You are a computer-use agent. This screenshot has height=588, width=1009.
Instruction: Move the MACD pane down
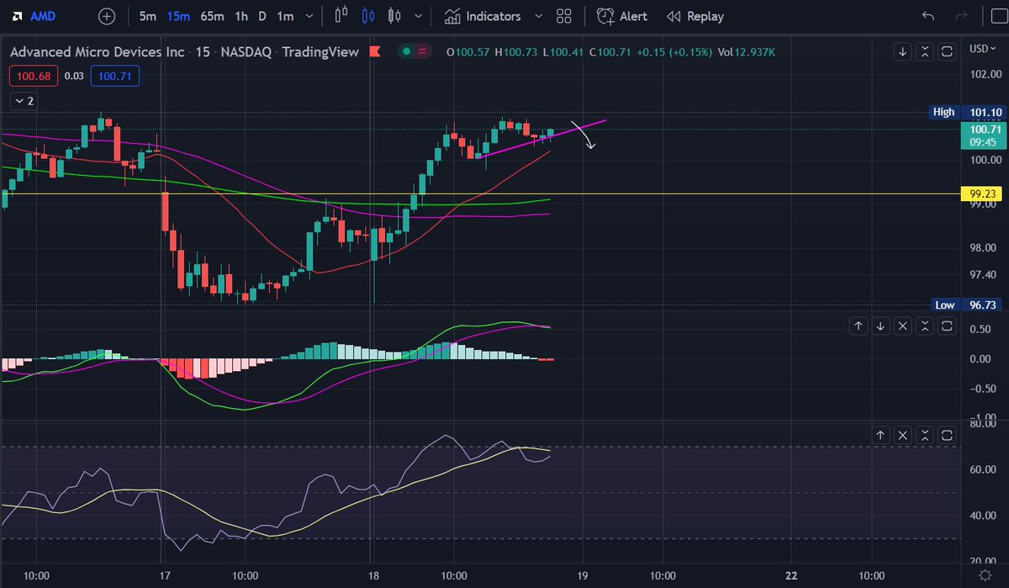[880, 326]
